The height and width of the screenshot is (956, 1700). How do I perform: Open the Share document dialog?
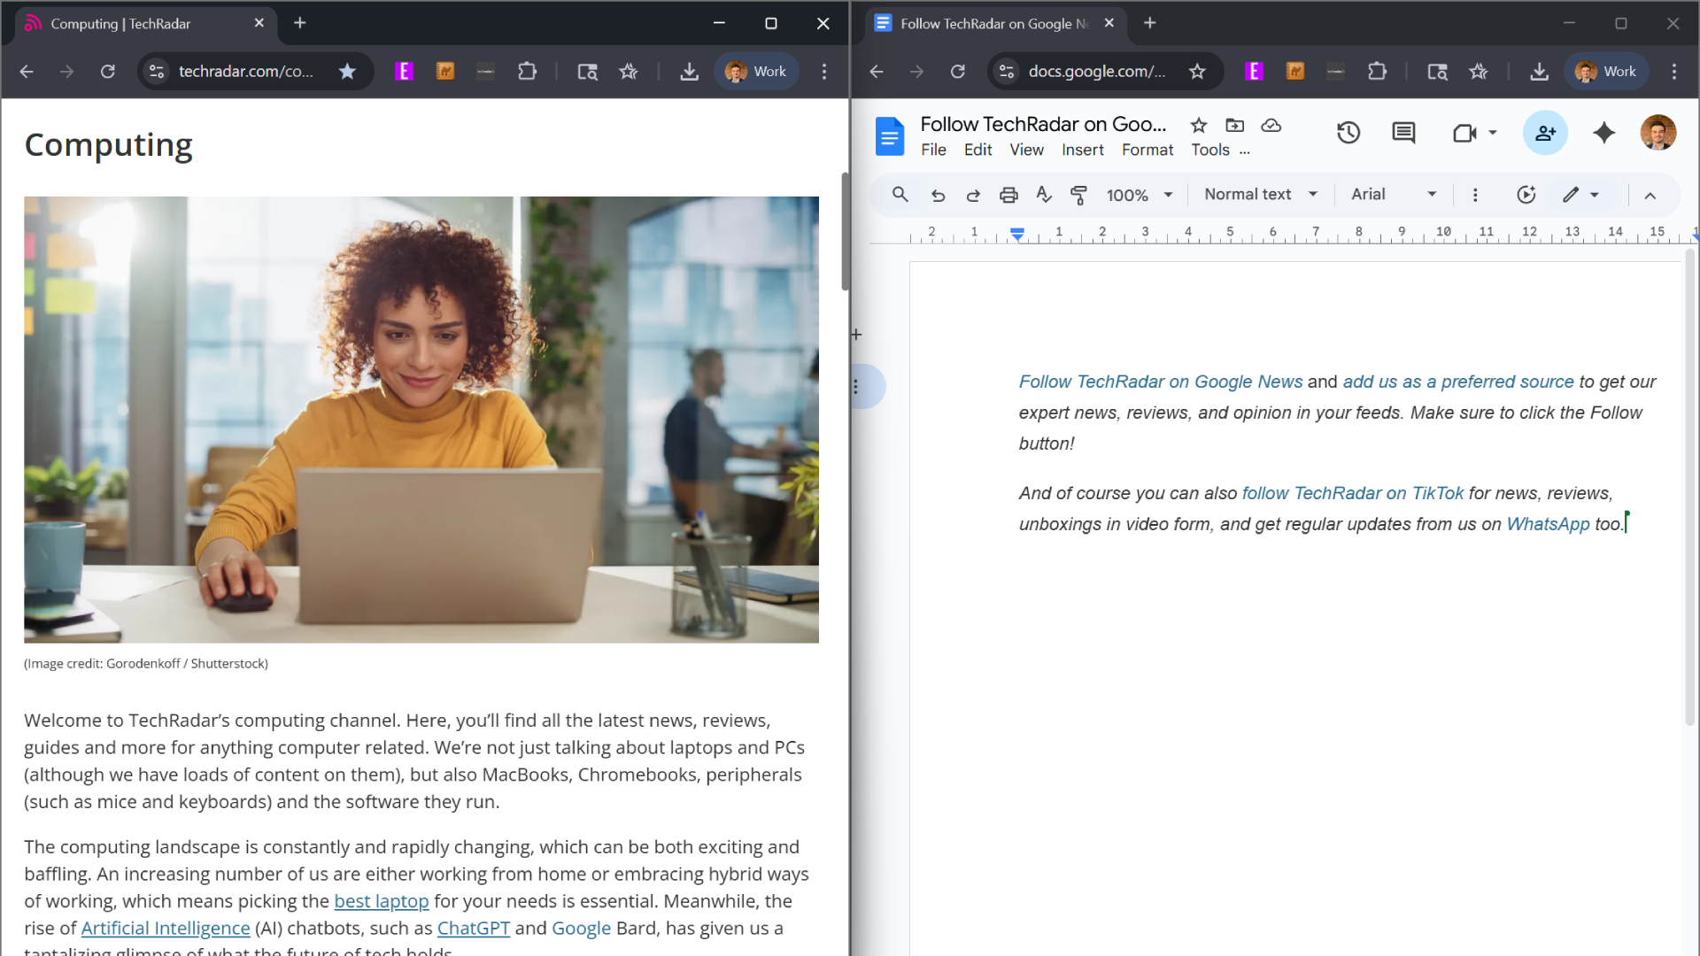click(x=1545, y=133)
